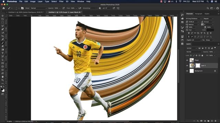The image size is (220, 123).
Task: Select the Brush tool in left toolbar
Action: click(x=2, y=43)
